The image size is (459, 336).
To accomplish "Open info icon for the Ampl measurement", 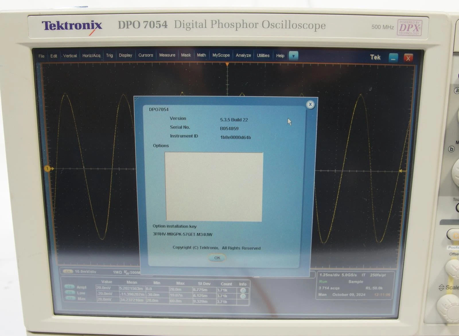I will (x=243, y=290).
